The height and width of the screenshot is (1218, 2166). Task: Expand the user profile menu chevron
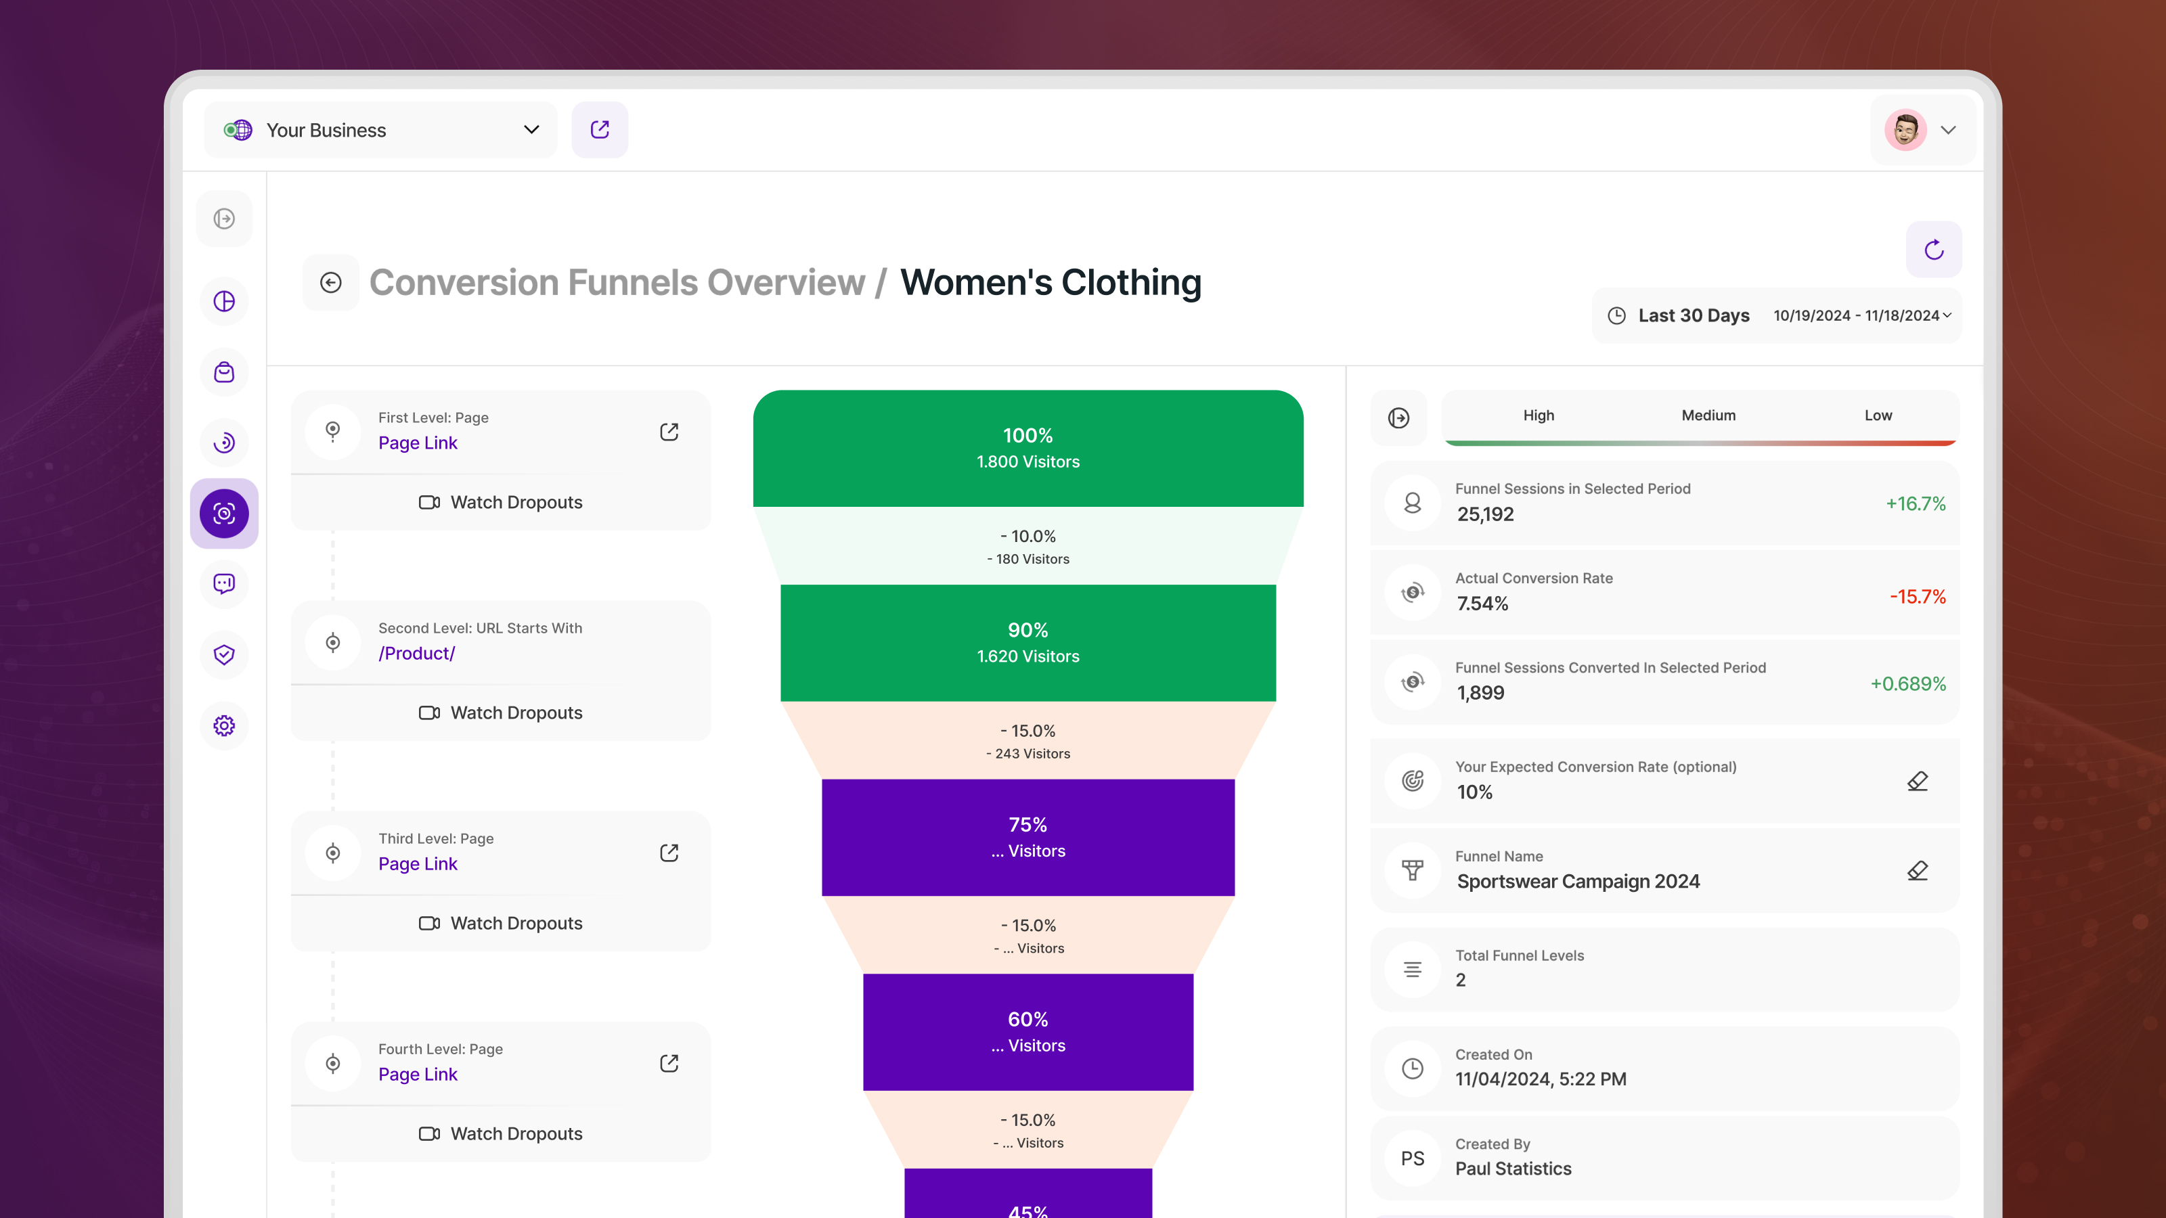[x=1948, y=129]
